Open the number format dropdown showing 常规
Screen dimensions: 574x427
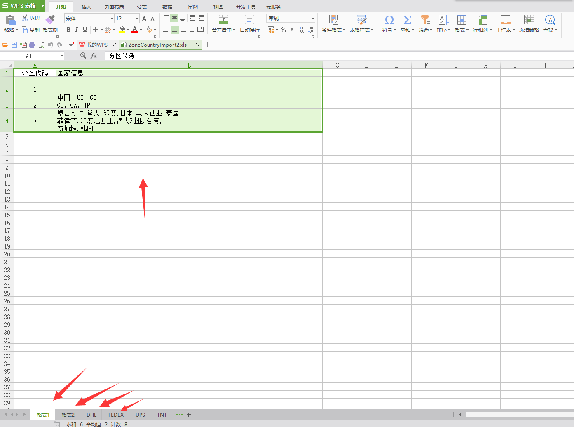[312, 19]
